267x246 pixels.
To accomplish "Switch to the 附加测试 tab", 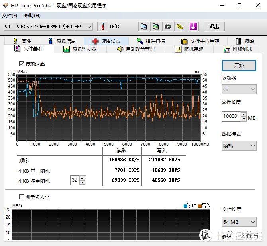I will click(x=238, y=49).
